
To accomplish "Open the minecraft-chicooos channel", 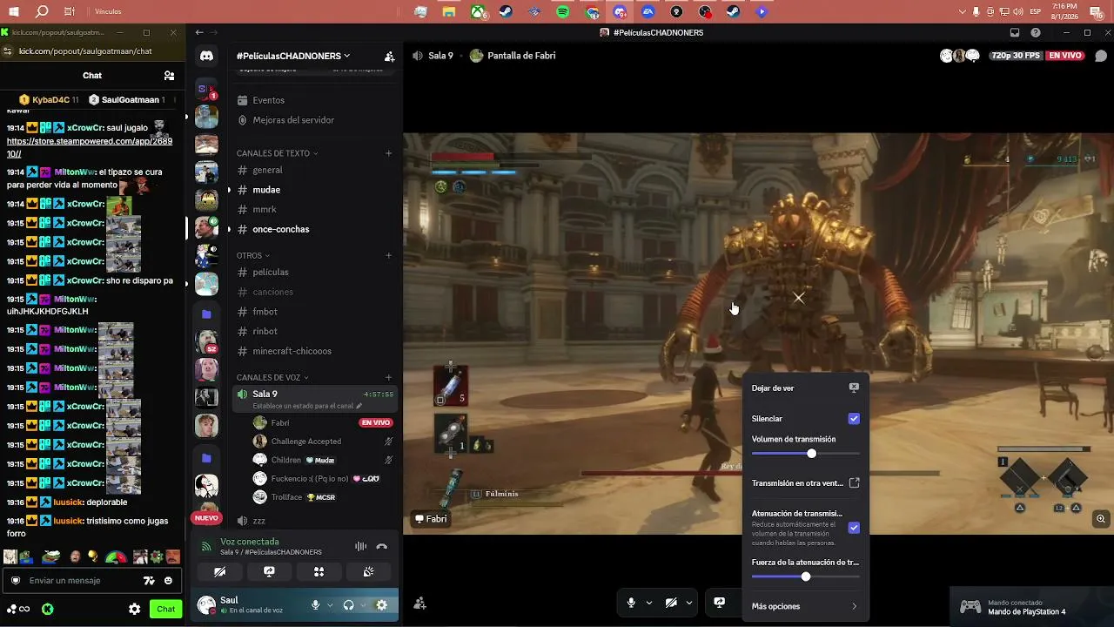I will click(313, 352).
